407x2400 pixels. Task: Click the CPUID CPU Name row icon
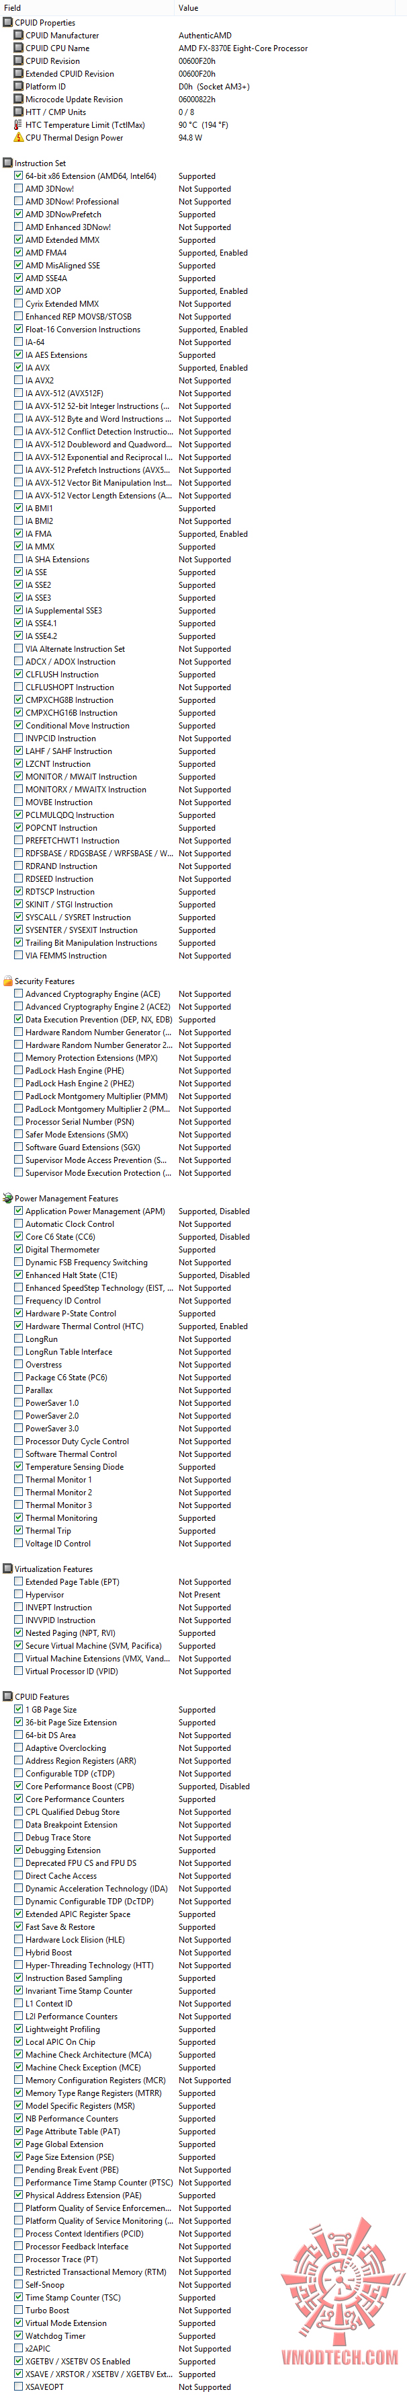tap(19, 48)
